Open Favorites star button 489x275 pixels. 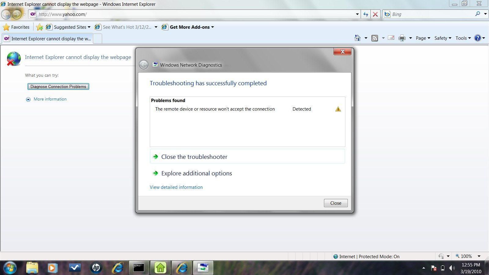16,27
